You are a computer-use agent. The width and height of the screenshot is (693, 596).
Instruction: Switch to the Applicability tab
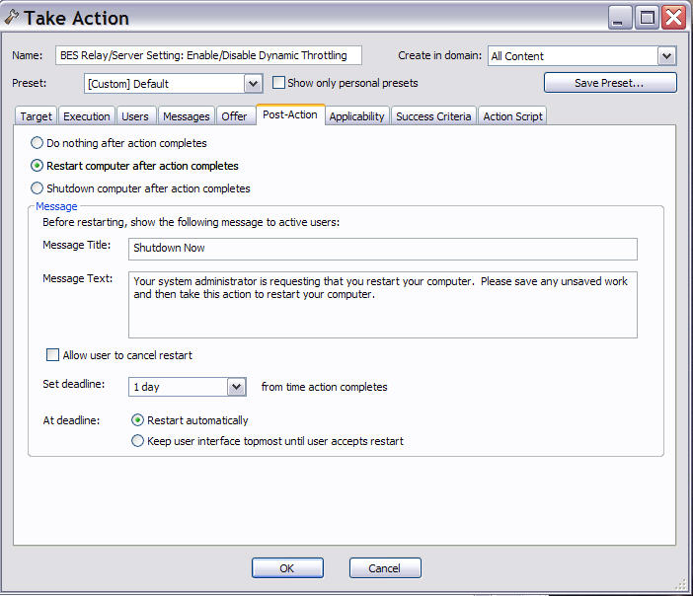point(356,116)
